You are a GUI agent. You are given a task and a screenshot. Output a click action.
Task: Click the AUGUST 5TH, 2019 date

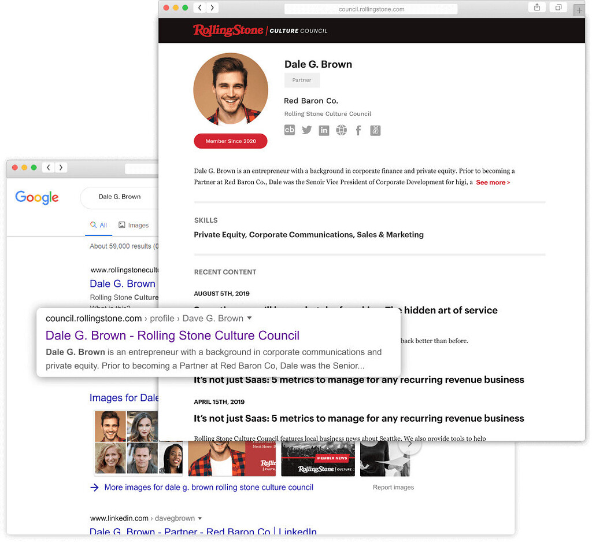pyautogui.click(x=223, y=294)
